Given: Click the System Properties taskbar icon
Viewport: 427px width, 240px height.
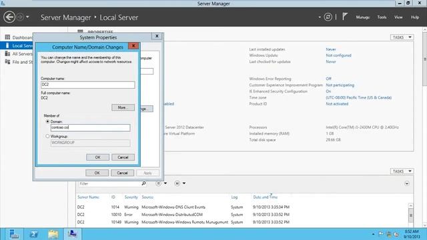Looking at the screenshot, I should (x=73, y=234).
